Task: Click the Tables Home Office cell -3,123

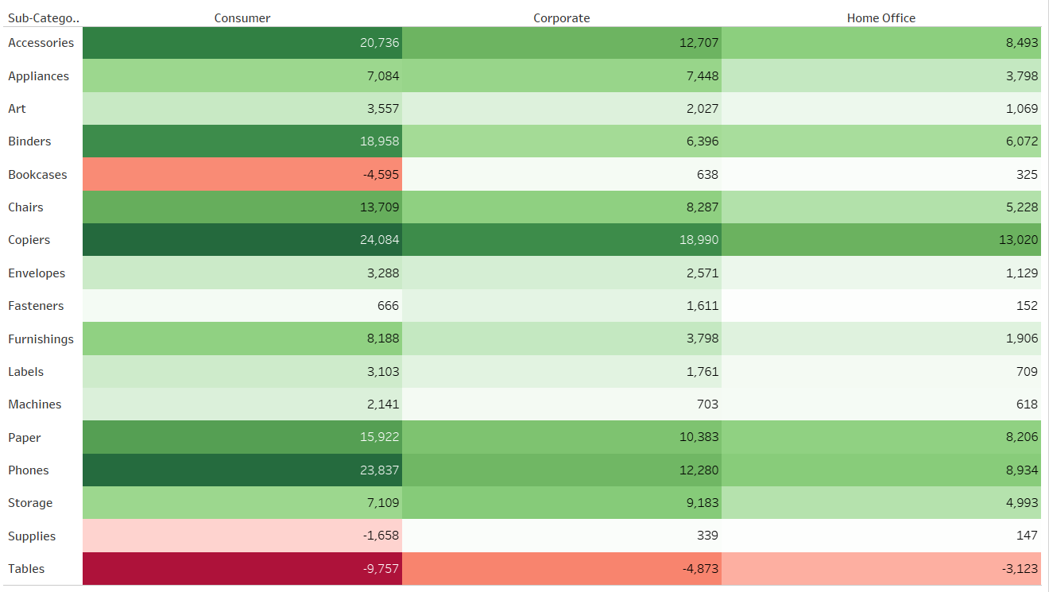Action: (x=881, y=569)
